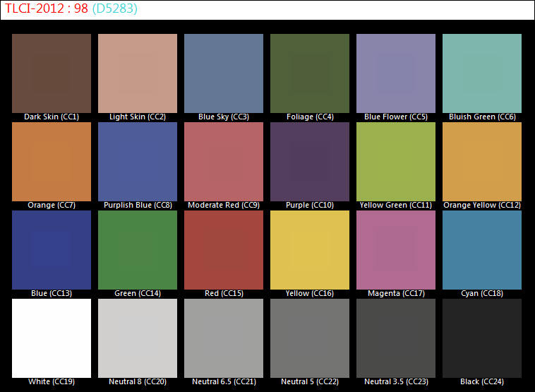Click the Blue Sky (CC3) patch
535x392 pixels.
pos(224,73)
